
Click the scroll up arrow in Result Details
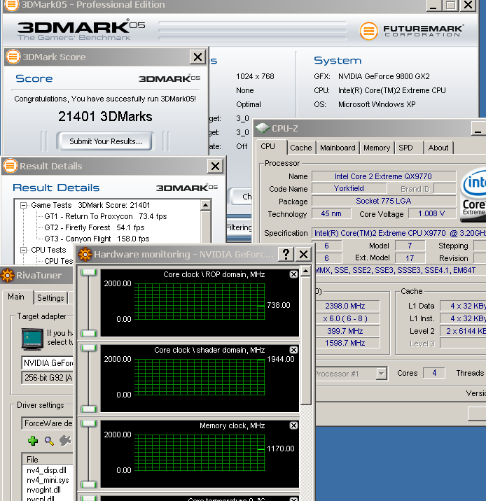click(x=206, y=205)
